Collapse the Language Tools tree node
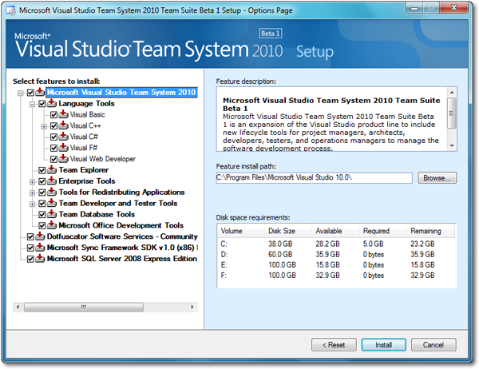Viewport: 479px width, 369px height. (x=33, y=105)
